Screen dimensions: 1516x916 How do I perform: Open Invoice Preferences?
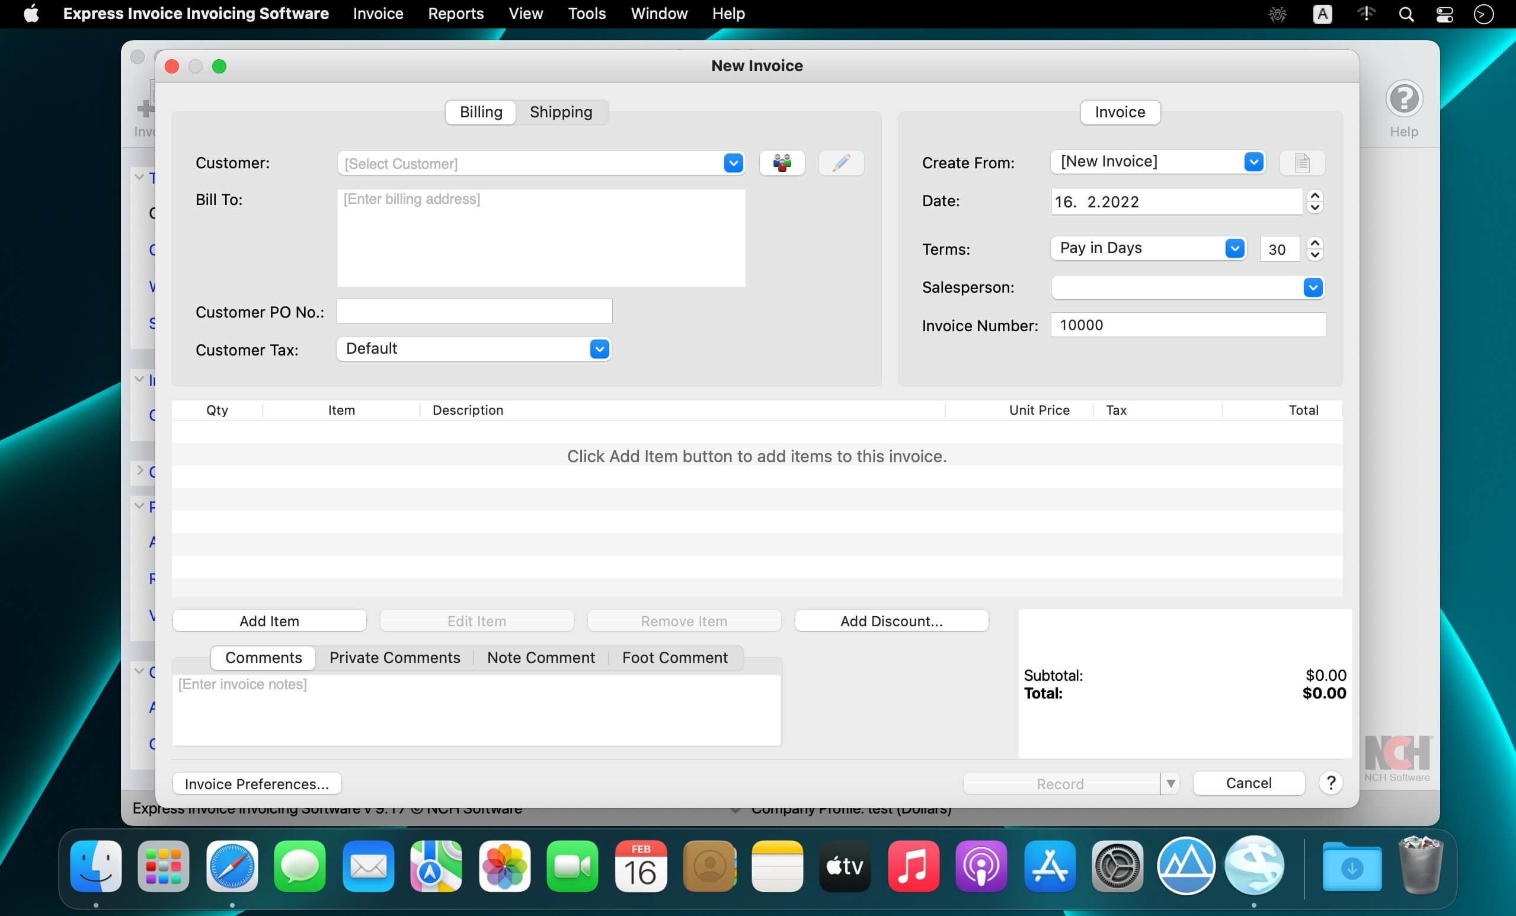coord(257,783)
